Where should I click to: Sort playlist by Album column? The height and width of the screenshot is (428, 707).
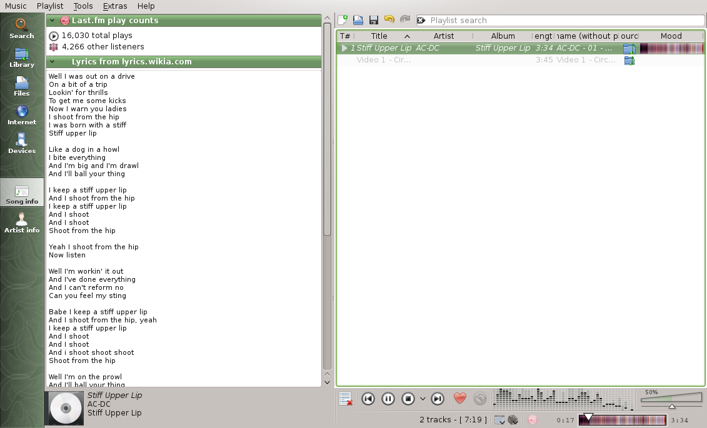coord(503,36)
